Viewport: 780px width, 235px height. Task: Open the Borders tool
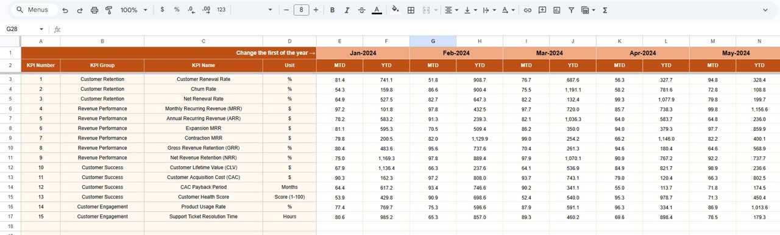click(411, 10)
